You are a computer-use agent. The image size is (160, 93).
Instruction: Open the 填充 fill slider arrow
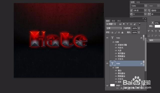139,33
